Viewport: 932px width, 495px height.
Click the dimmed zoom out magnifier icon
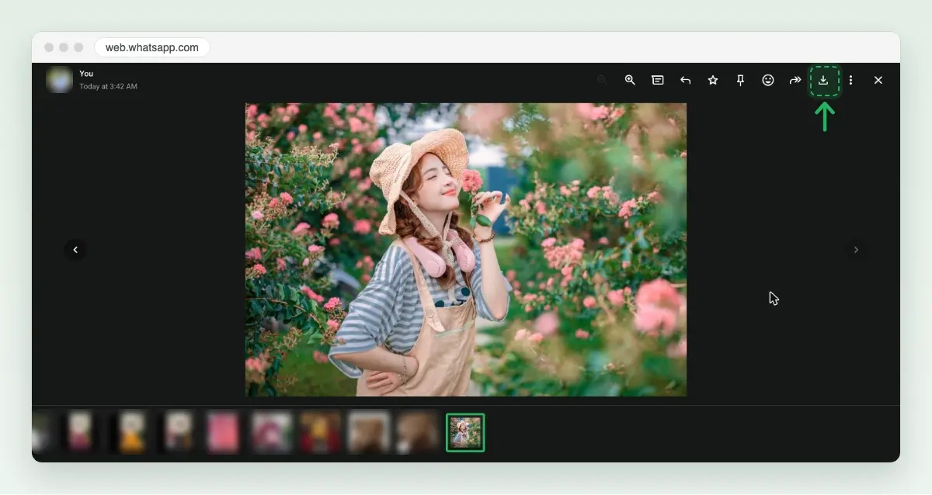[x=602, y=80]
